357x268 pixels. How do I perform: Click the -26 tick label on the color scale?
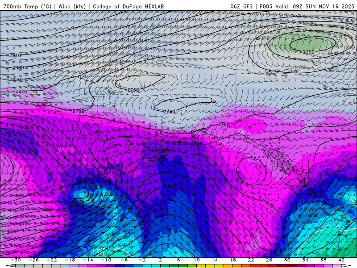pos(34,260)
